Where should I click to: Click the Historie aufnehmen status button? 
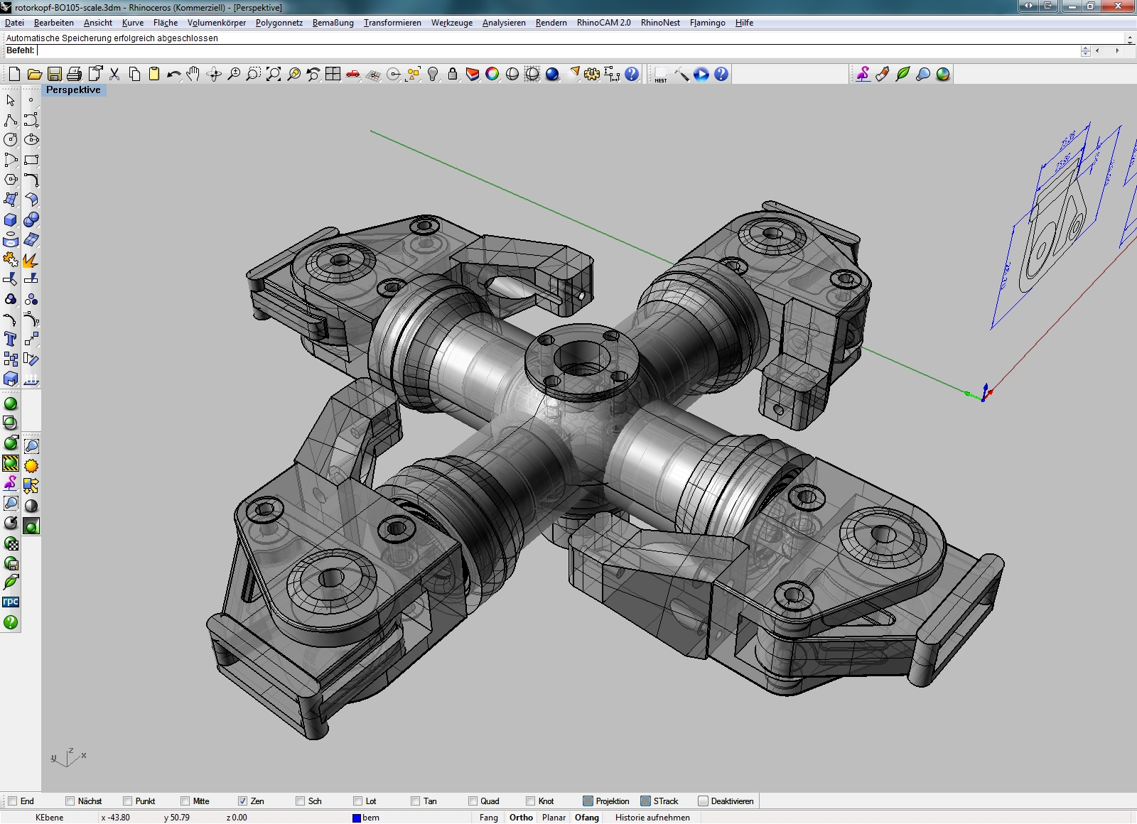tap(652, 818)
